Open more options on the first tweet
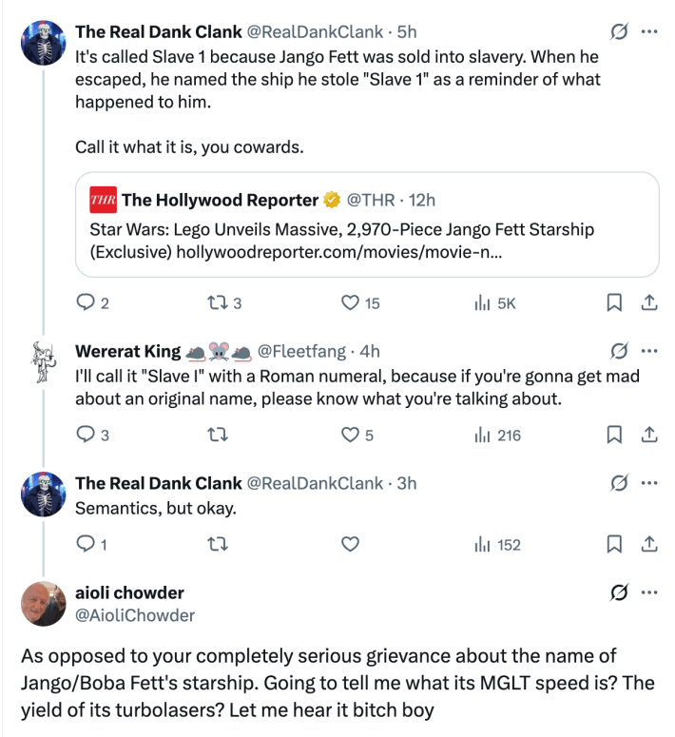Viewport: 675px width, 737px height. 649,32
